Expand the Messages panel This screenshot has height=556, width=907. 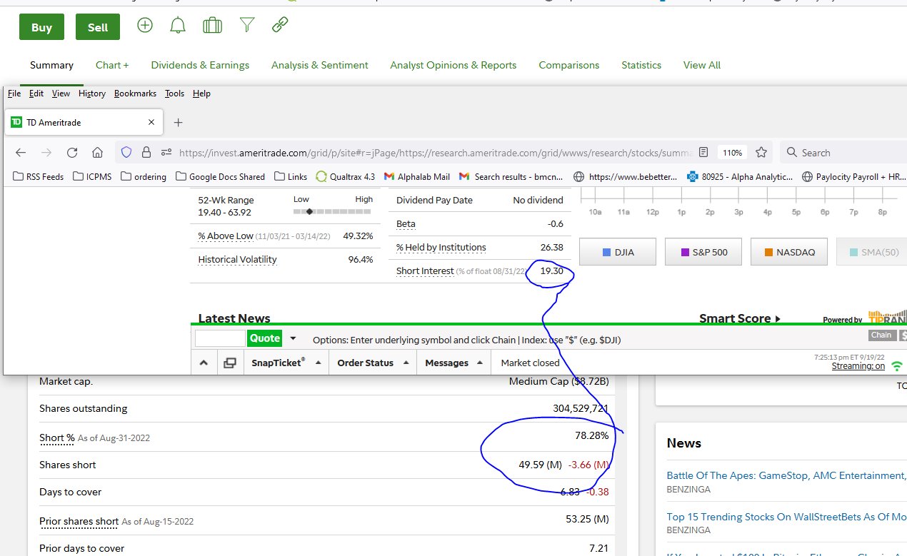(453, 363)
